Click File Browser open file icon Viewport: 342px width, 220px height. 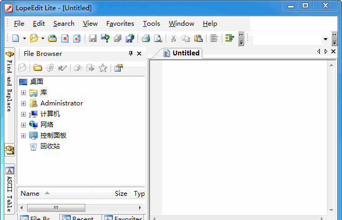[22, 68]
